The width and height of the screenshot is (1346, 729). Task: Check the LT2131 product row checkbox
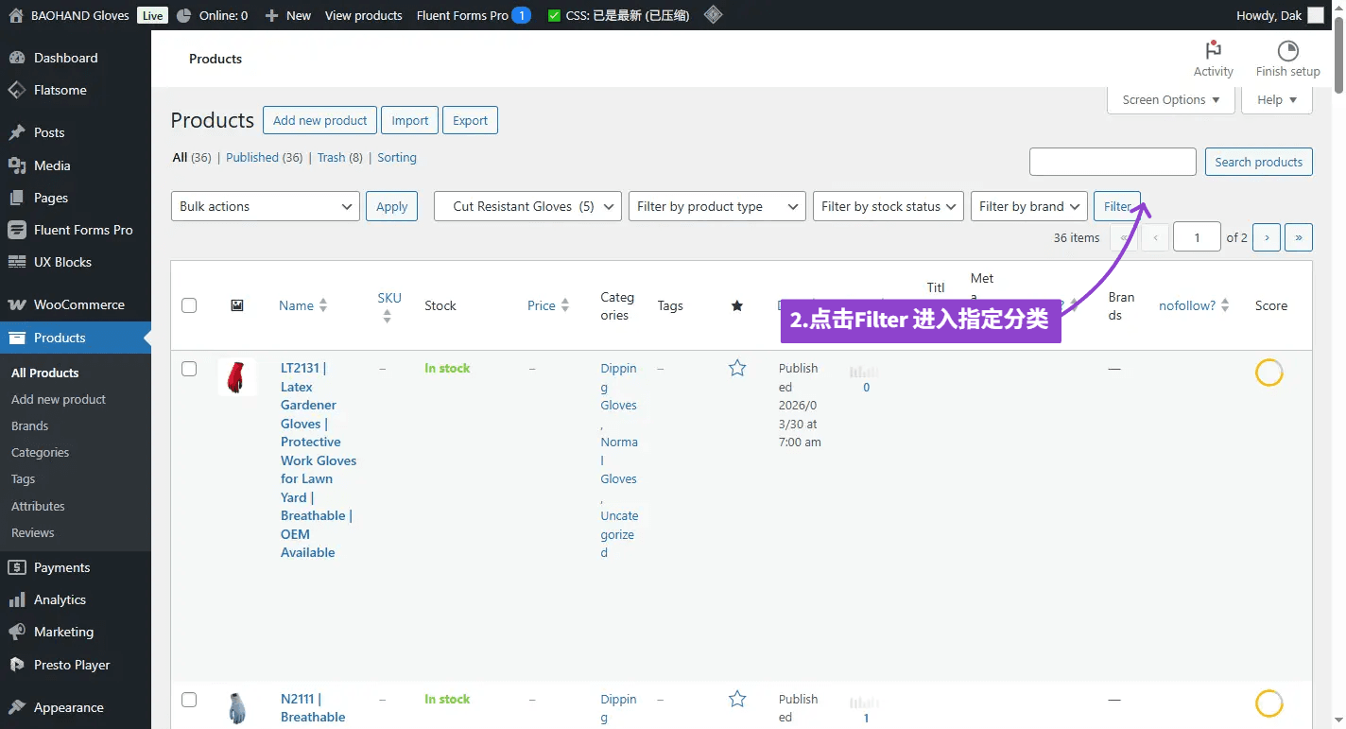pos(189,369)
